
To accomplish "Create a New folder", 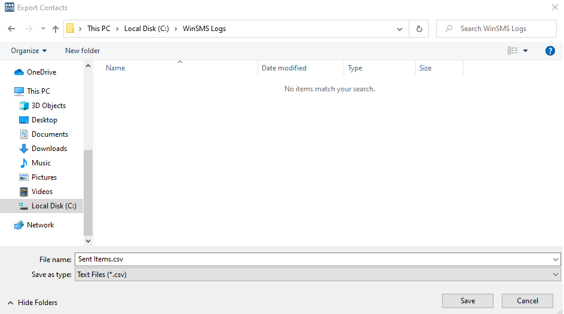I will tap(82, 51).
